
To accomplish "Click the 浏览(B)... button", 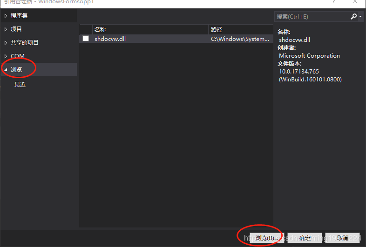I will [267, 238].
